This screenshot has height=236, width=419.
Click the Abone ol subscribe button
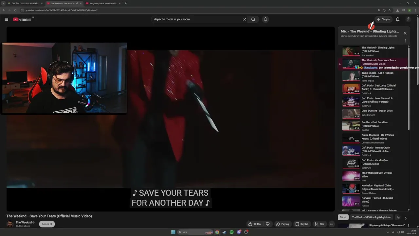tap(47, 224)
